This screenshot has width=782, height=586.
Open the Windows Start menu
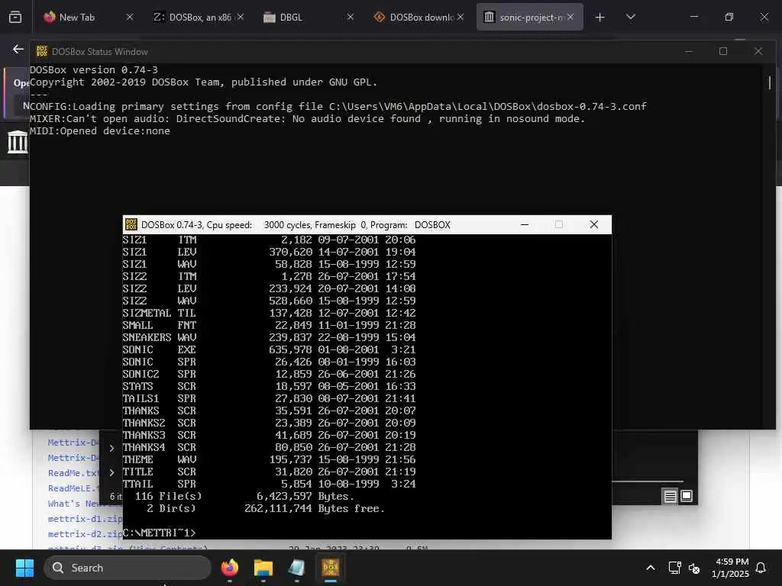[24, 568]
